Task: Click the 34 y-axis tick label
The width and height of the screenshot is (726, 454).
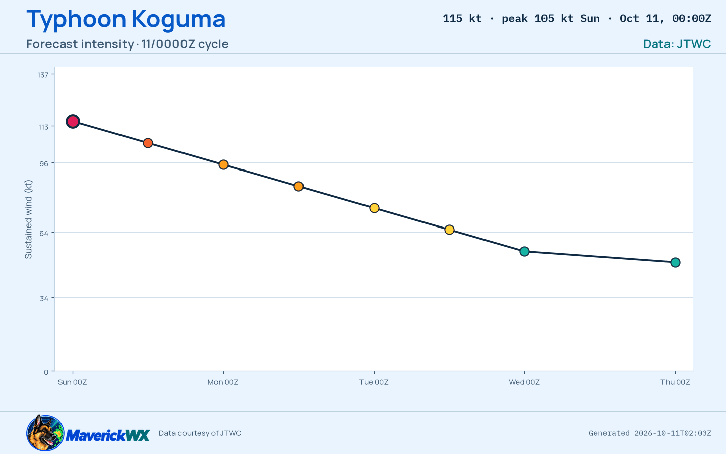Action: 44,298
